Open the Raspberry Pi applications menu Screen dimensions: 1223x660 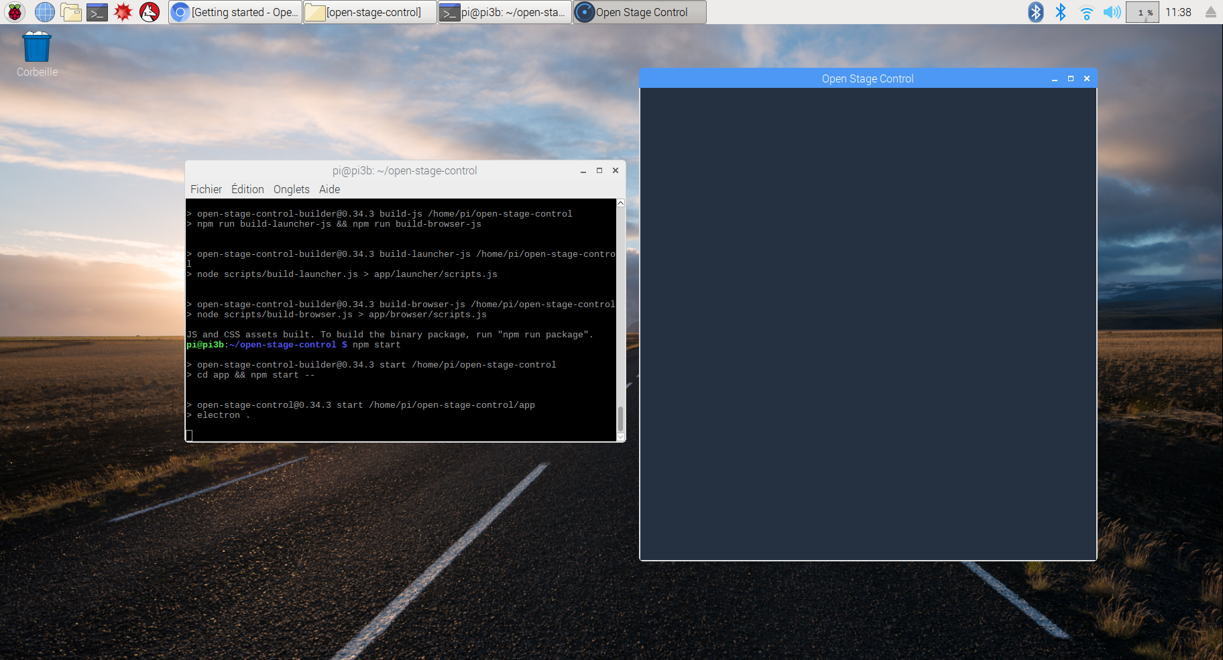click(15, 11)
